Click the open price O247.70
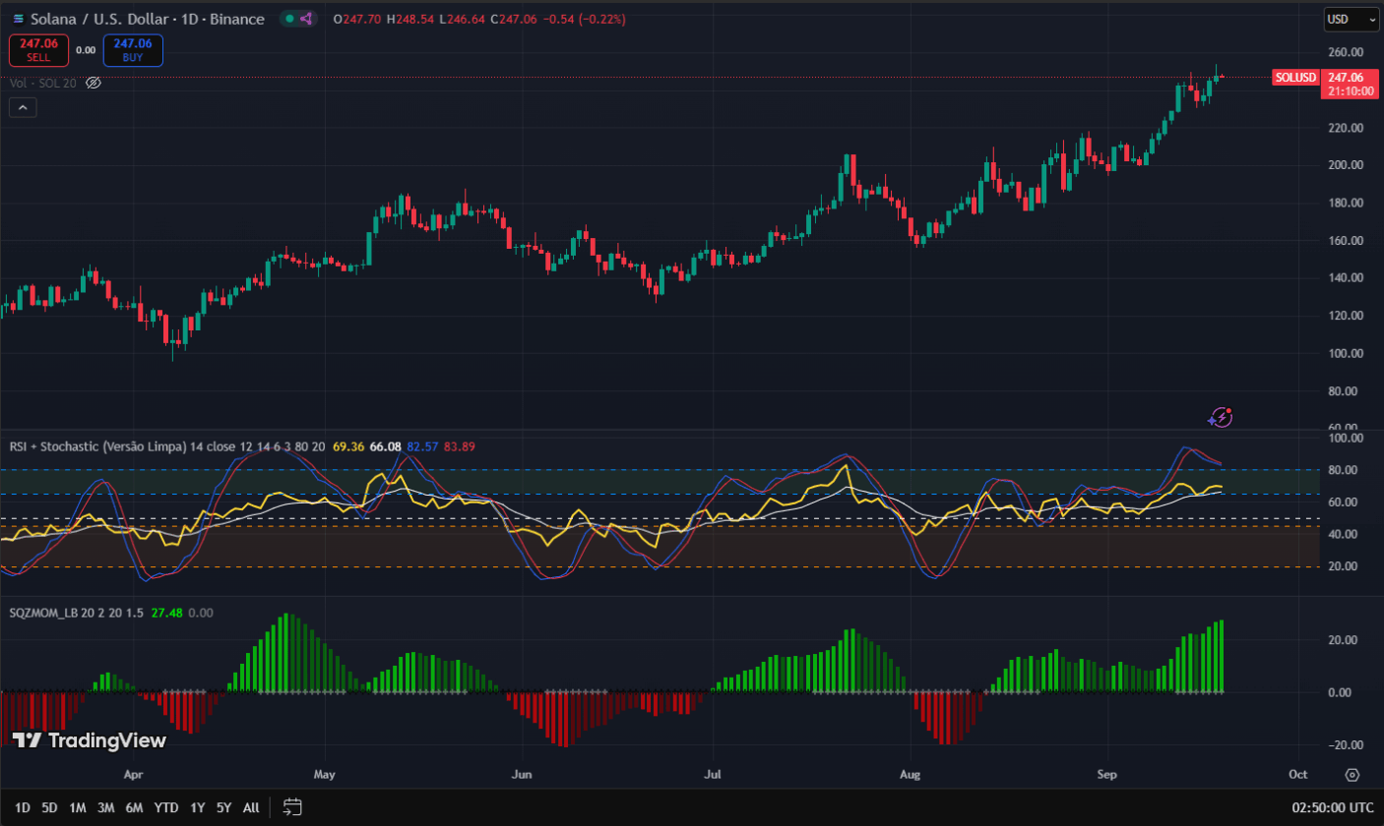Image resolution: width=1384 pixels, height=826 pixels. click(356, 19)
